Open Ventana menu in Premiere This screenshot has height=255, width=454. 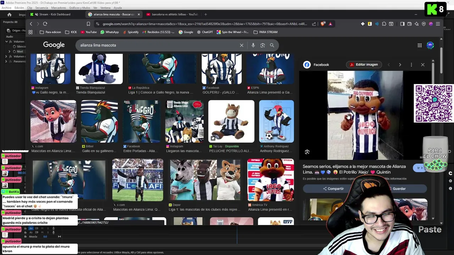[x=105, y=8]
